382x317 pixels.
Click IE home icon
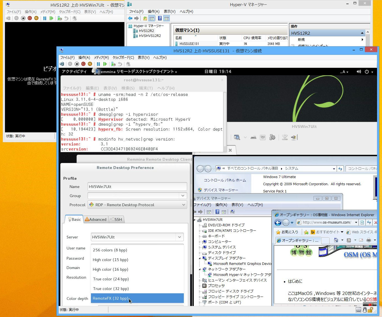(336, 240)
